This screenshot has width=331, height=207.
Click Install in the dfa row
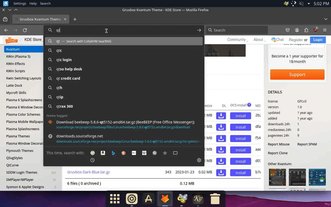[240, 127]
